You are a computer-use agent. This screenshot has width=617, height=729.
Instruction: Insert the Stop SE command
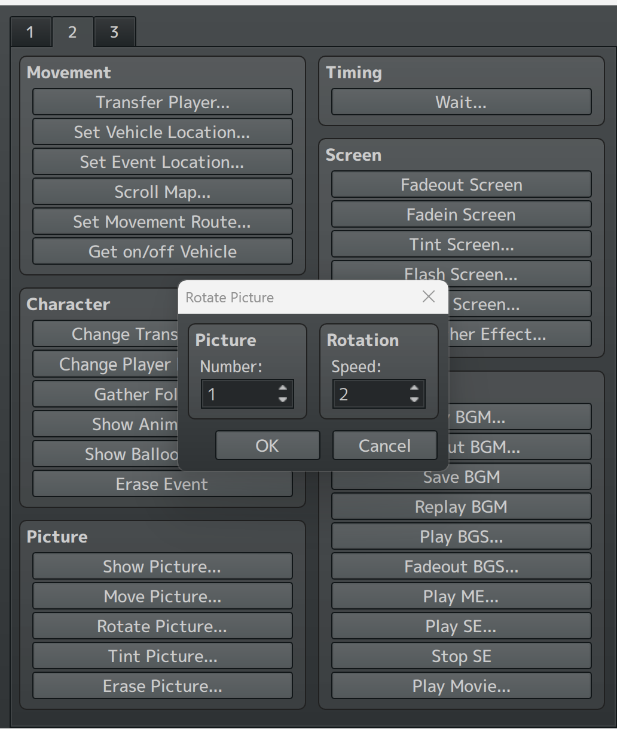pyautogui.click(x=462, y=656)
